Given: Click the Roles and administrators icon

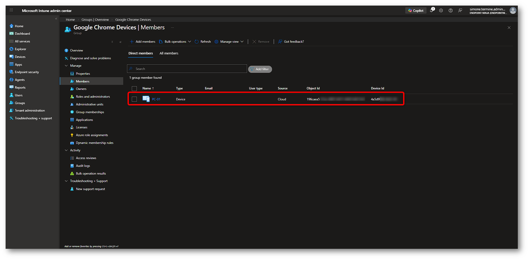Looking at the screenshot, I should point(72,97).
